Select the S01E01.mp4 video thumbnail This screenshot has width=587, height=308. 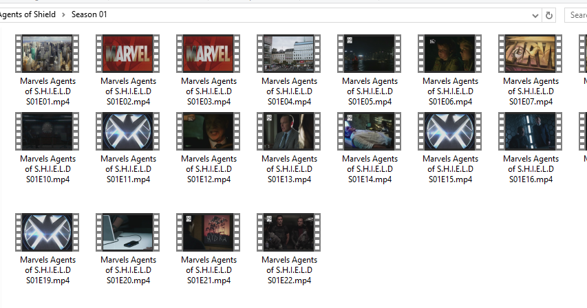[47, 54]
